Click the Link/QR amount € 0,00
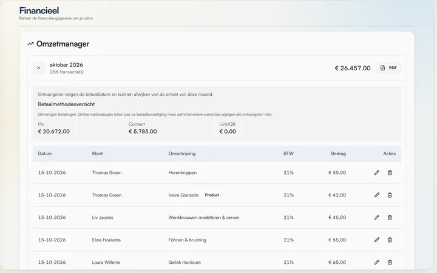Screen dimensions: 437x273 click(228, 132)
